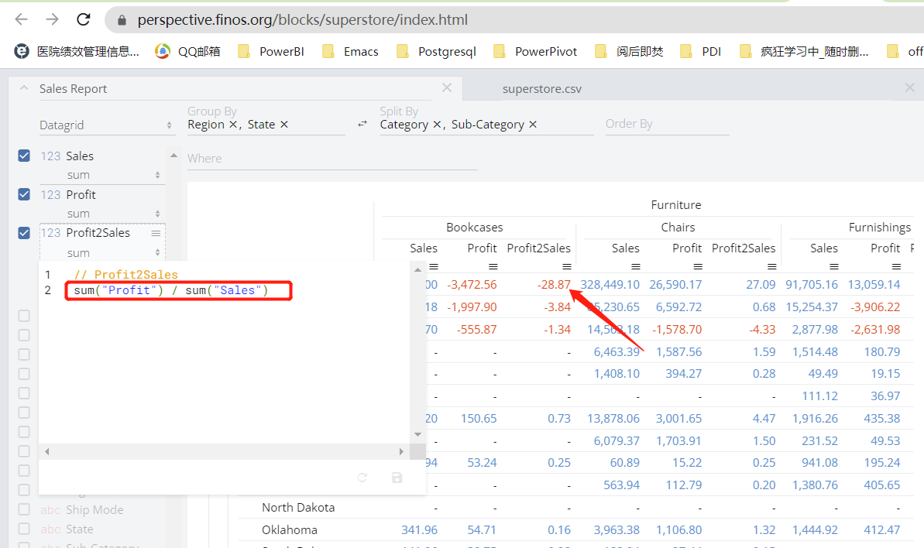Uncheck the Profit2Sales column checkbox
Screen dimensions: 924x548
pyautogui.click(x=24, y=233)
